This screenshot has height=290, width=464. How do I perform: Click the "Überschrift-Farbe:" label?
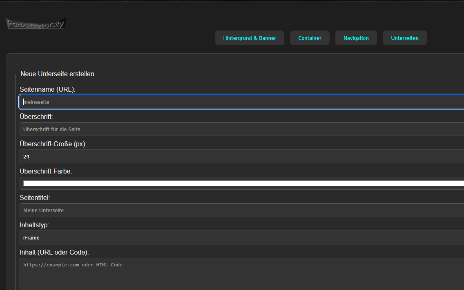46,171
